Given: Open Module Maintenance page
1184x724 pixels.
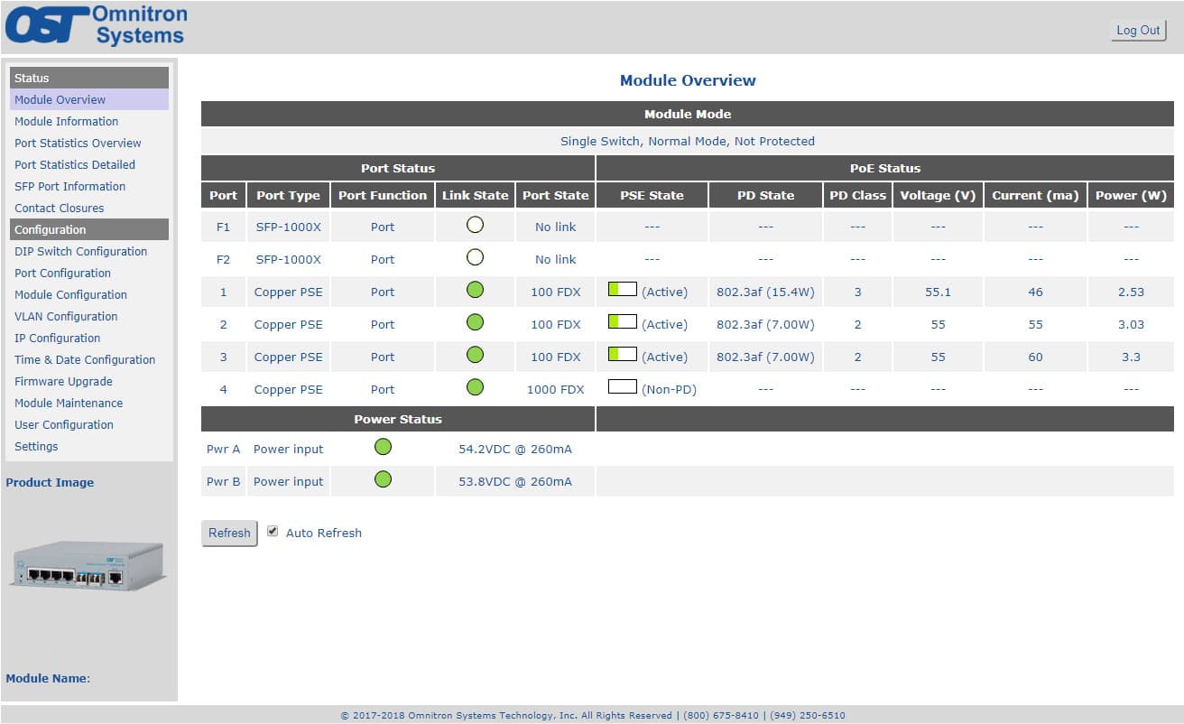Looking at the screenshot, I should (x=69, y=403).
